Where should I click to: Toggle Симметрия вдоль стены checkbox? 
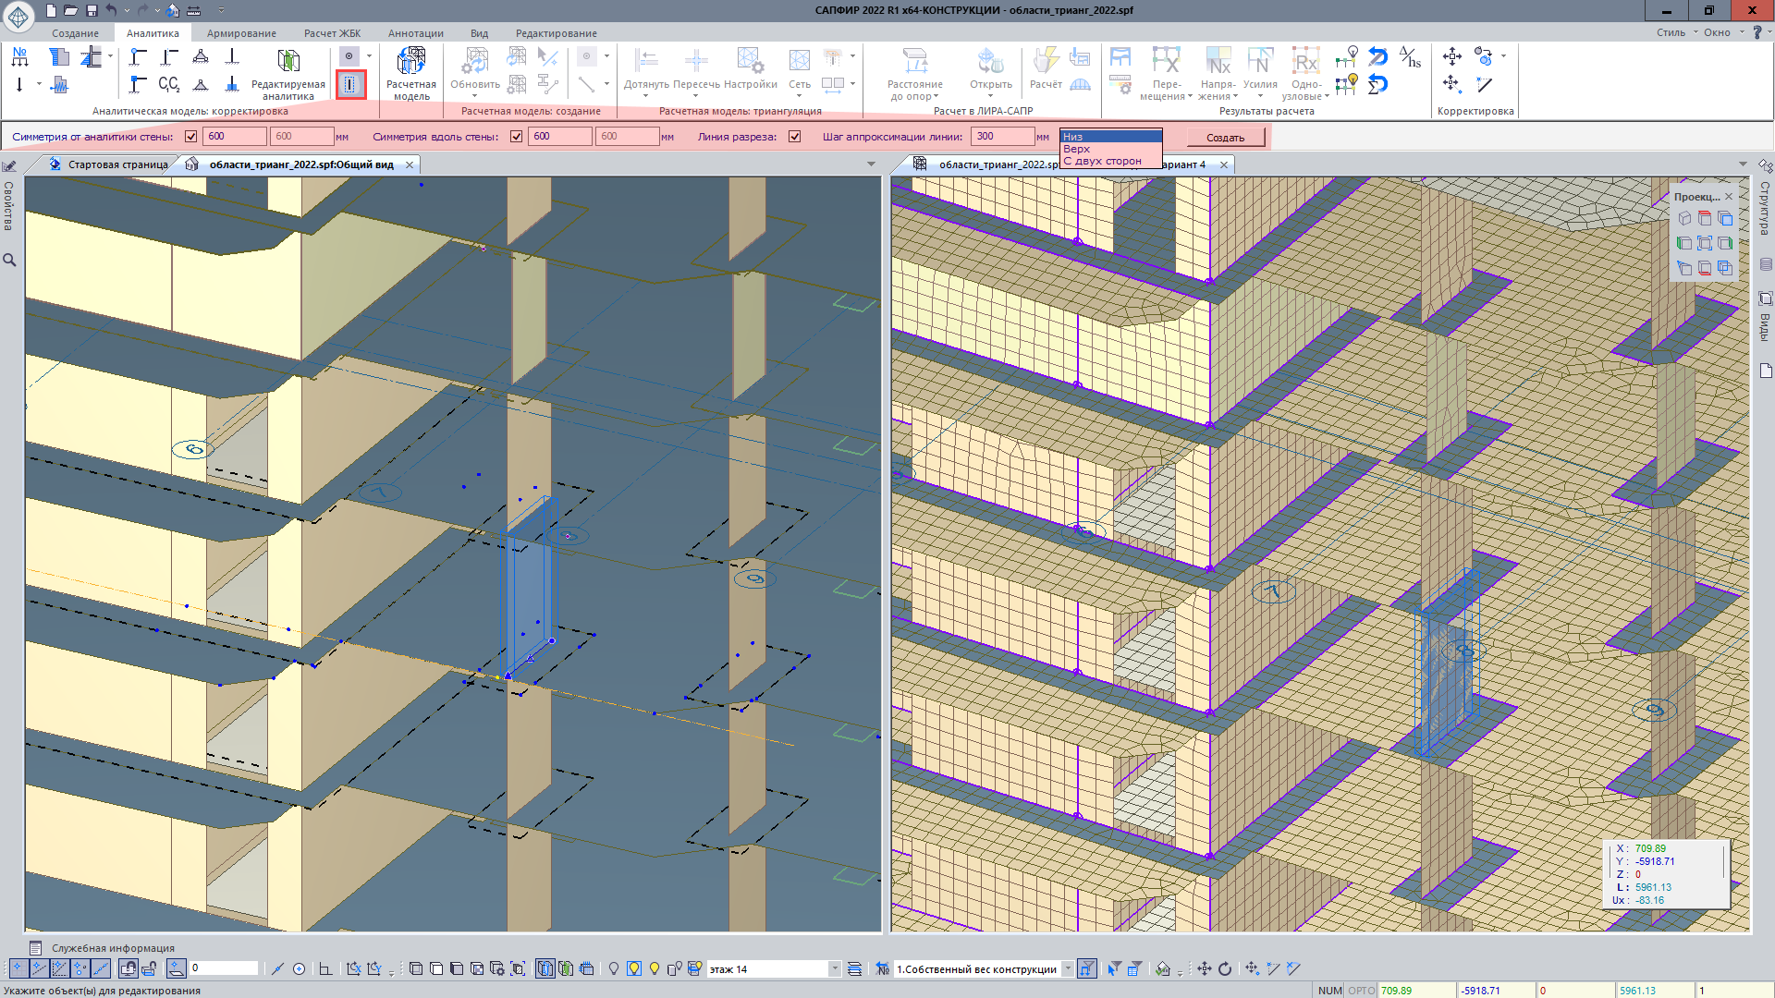point(517,137)
